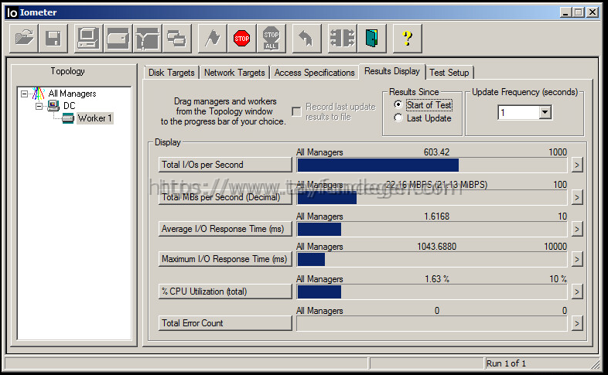Image resolution: width=608 pixels, height=375 pixels.
Task: Open options arrow for Total I/Os per Second
Action: [577, 165]
